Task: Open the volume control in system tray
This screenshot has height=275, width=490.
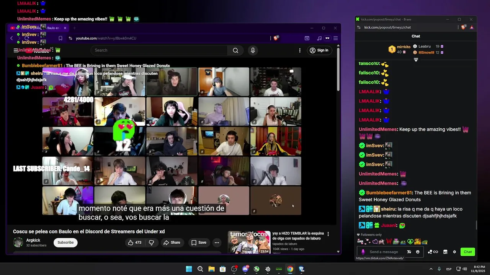Action: pyautogui.click(x=465, y=269)
